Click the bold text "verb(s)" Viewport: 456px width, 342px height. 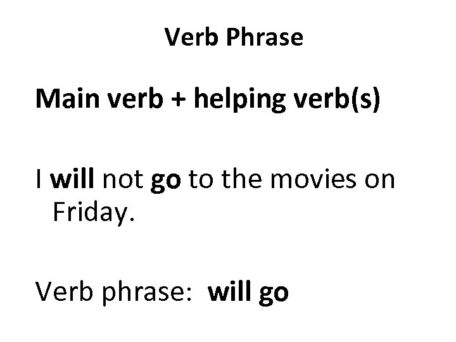[348, 101]
